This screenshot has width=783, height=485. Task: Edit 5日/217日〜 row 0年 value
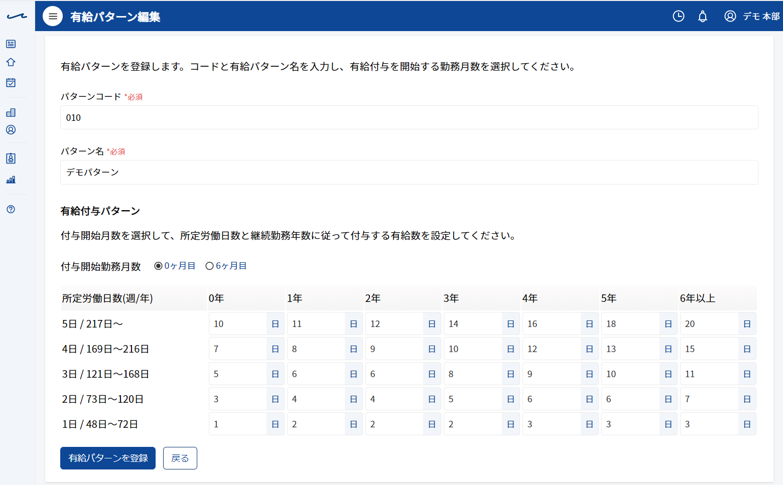(x=238, y=324)
